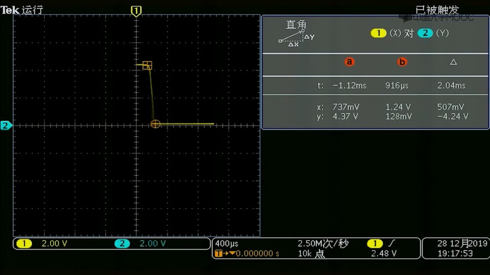Select the square cursor a on the XY trace
Image resolution: width=490 pixels, height=275 pixels.
click(x=147, y=65)
